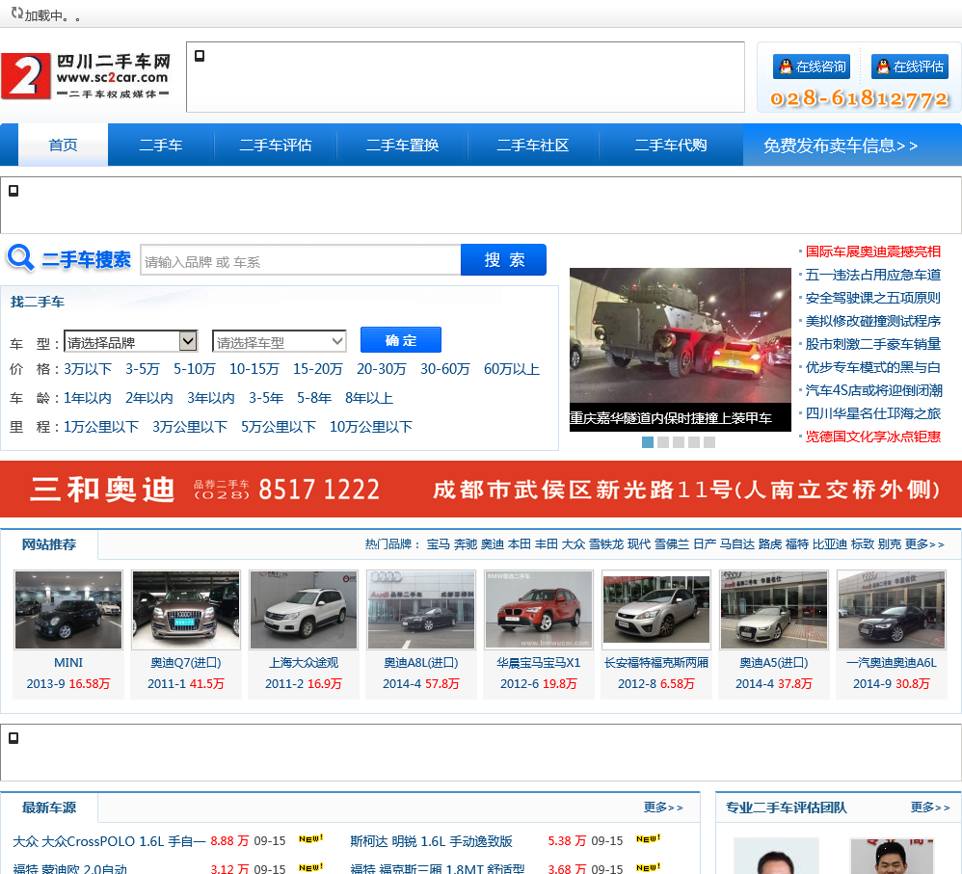Open the MINI car thumbnail

(x=68, y=610)
